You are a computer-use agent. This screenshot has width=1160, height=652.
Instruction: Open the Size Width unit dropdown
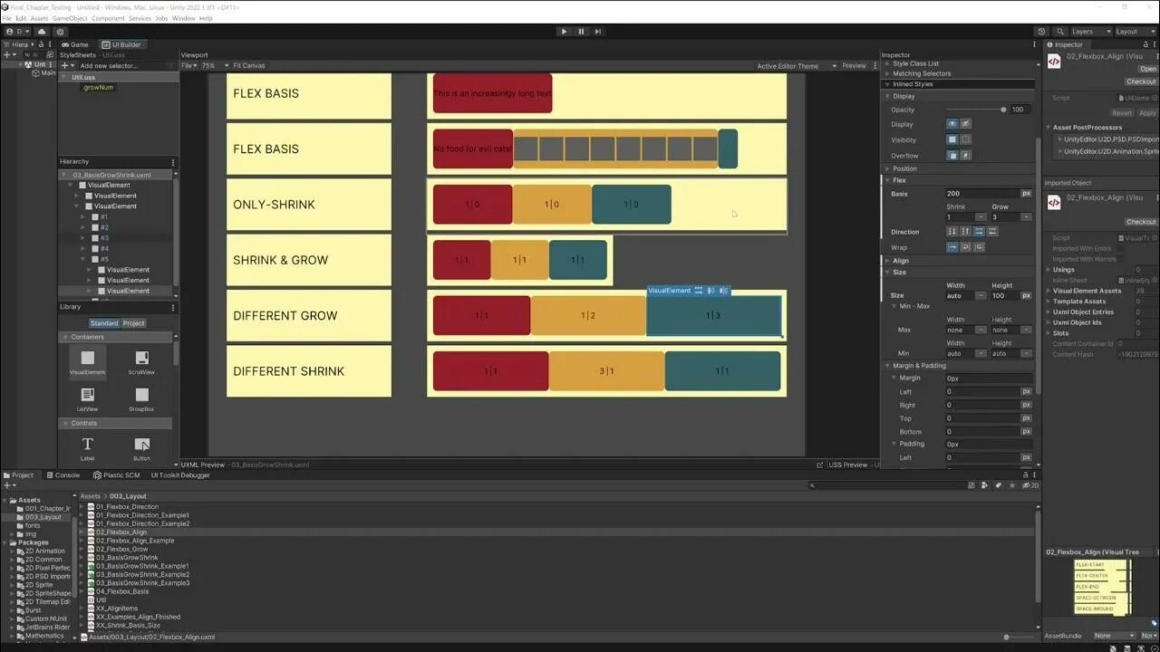(x=981, y=295)
